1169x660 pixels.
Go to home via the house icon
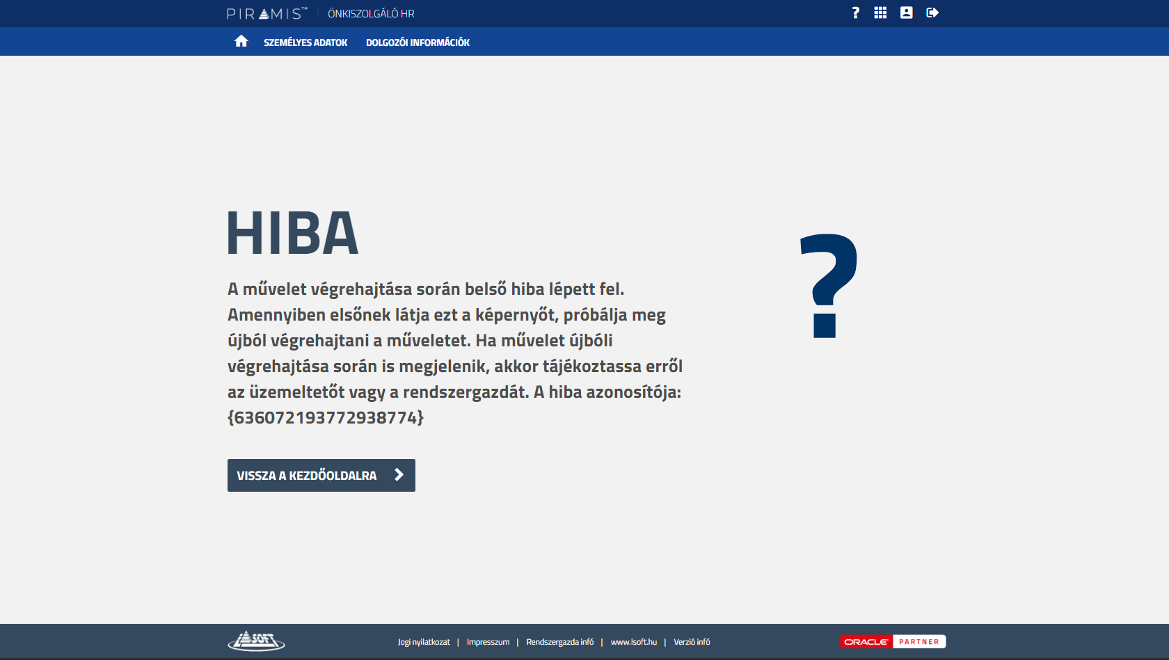click(x=241, y=42)
